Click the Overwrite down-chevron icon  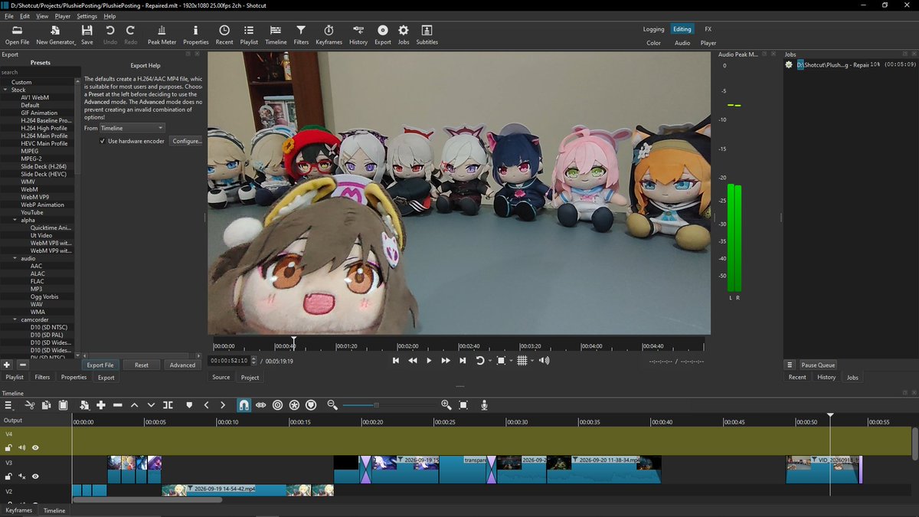[151, 405]
